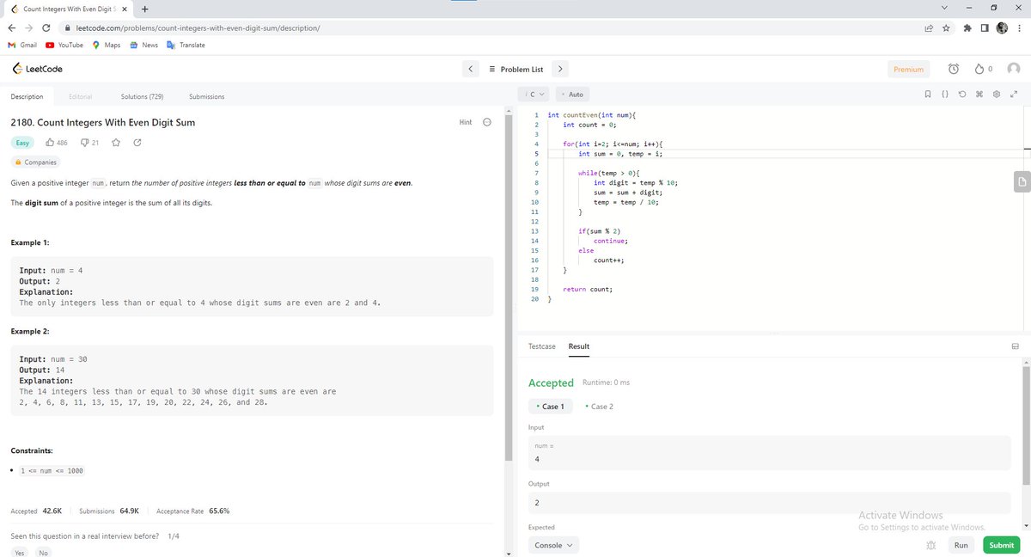The width and height of the screenshot is (1031, 557).
Task: Open the Auto dropdown in editor
Action: [x=573, y=94]
